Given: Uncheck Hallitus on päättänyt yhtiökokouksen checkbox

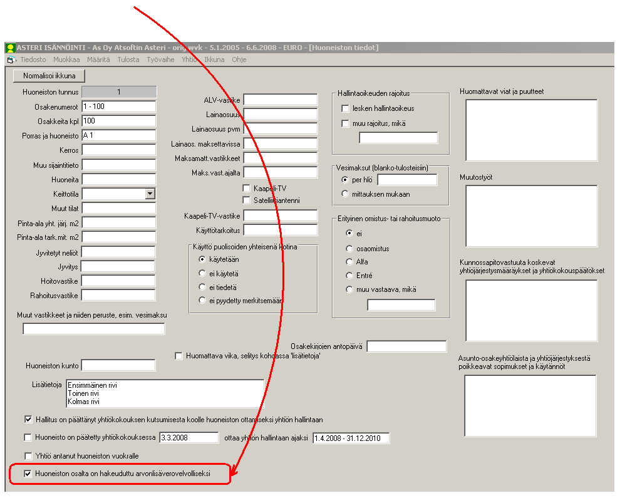Looking at the screenshot, I should point(28,419).
